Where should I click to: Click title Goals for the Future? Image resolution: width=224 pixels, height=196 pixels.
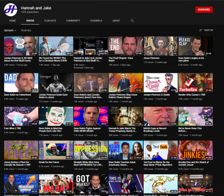[x=49, y=162]
